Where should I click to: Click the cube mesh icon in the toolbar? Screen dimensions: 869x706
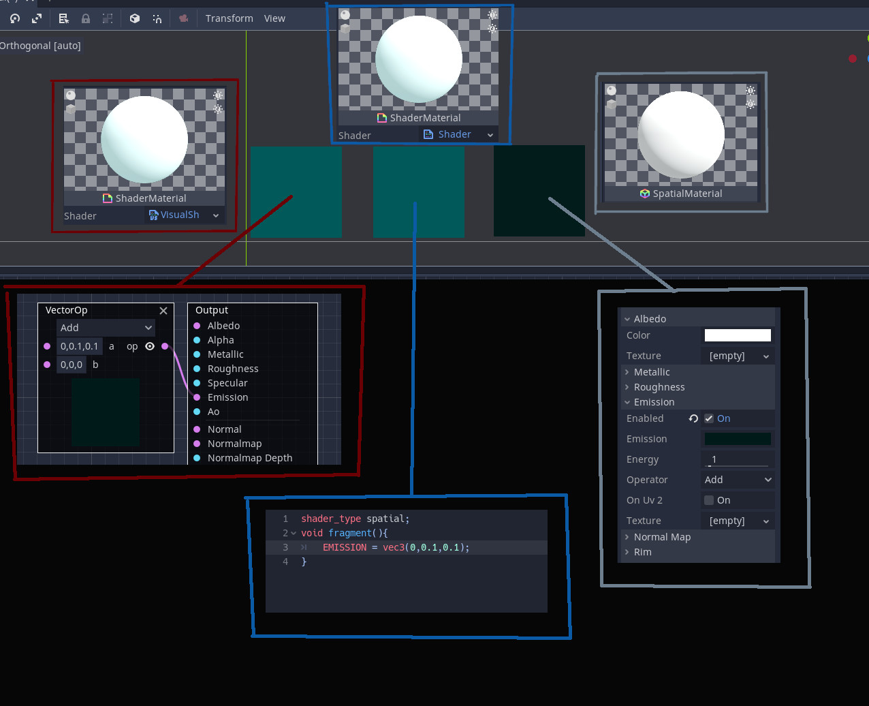134,18
